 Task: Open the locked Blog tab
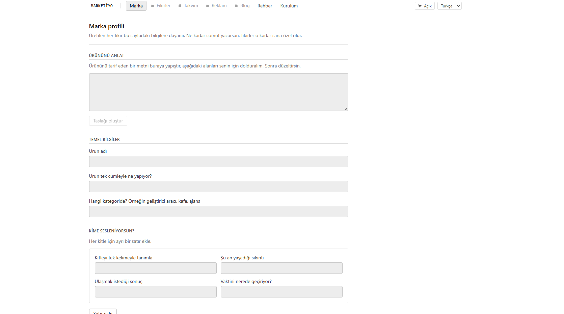[x=242, y=6]
